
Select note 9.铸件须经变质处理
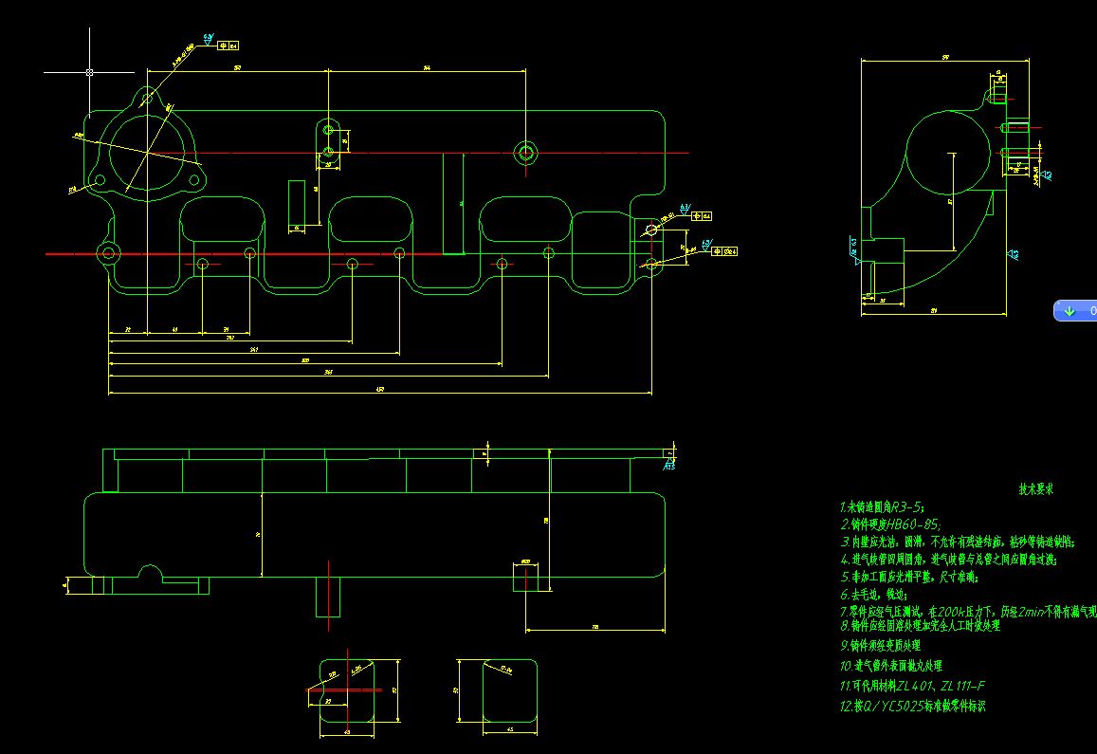pyautogui.click(x=880, y=646)
